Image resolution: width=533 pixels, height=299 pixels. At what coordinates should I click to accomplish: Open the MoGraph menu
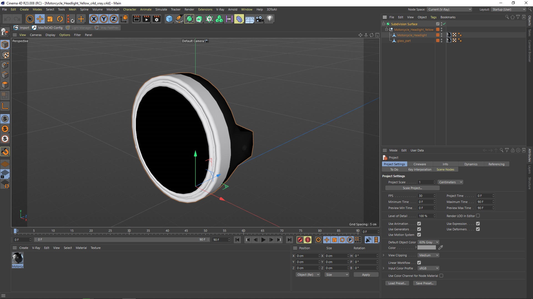[113, 9]
